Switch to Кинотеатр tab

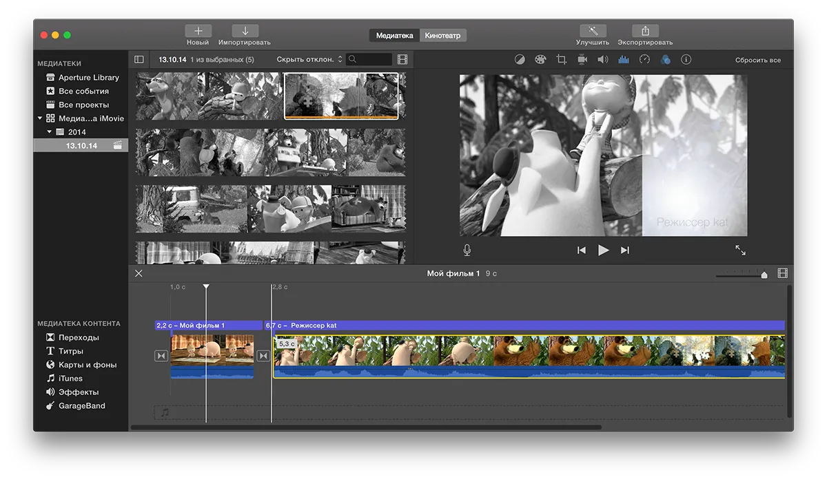click(443, 35)
